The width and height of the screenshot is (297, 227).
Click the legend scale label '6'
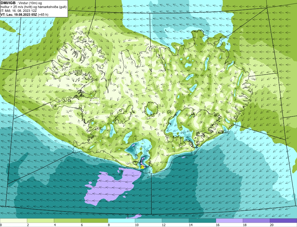82,225
